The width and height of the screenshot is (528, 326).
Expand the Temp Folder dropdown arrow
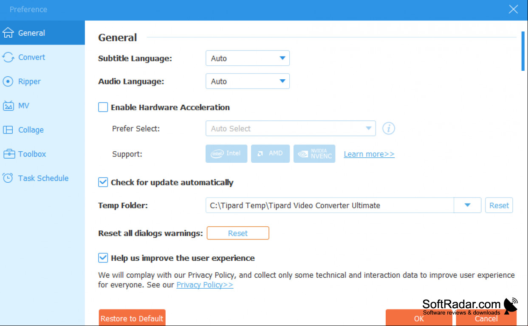coord(467,205)
